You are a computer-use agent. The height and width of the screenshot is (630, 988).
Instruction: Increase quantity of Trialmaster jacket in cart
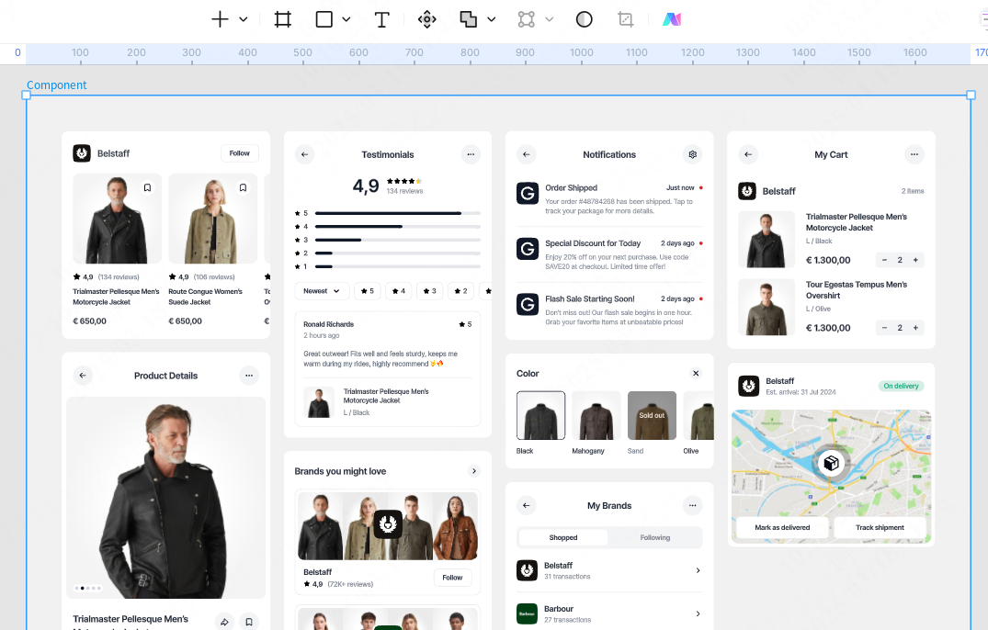point(915,260)
